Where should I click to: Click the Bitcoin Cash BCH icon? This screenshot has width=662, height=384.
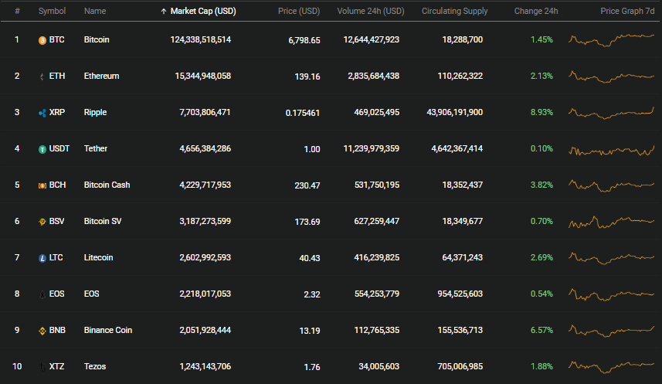(42, 186)
